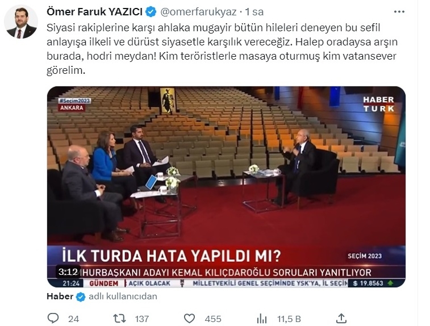This screenshot has height=326, width=430.
Task: Click the 11,5 B views count
Action: click(289, 319)
